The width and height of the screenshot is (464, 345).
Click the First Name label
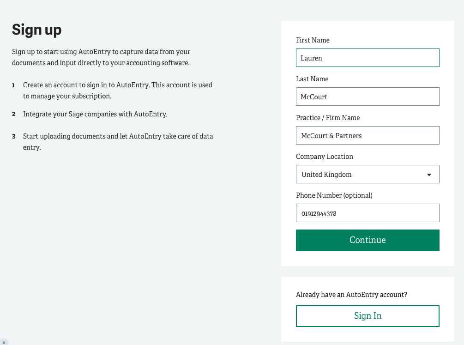pyautogui.click(x=313, y=40)
